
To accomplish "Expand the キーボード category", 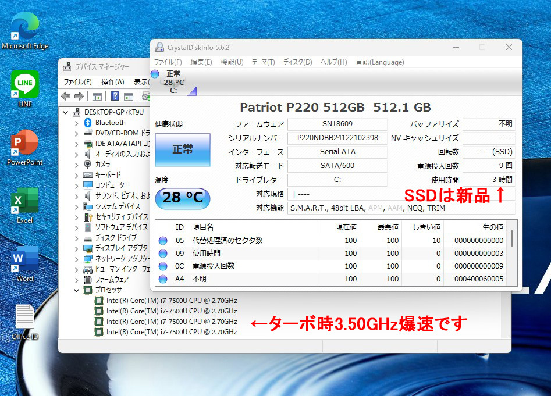I will tap(77, 175).
